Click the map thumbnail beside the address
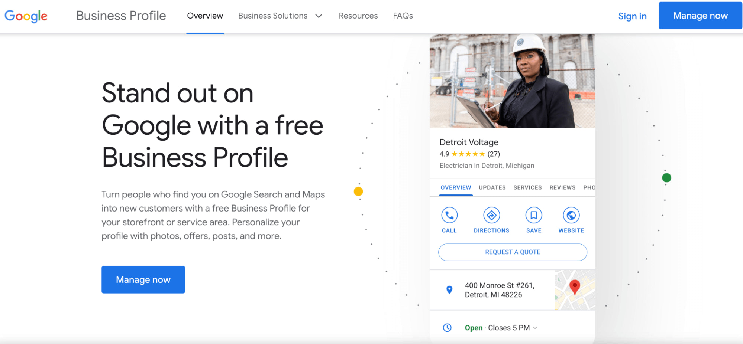Viewport: 743px width, 344px height. (x=575, y=291)
